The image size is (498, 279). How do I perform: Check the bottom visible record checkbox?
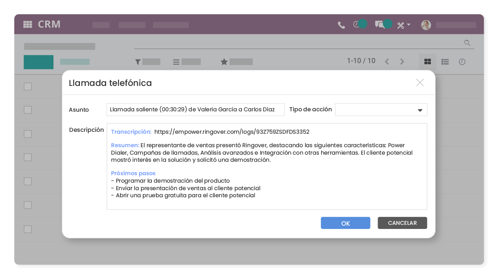(x=28, y=229)
